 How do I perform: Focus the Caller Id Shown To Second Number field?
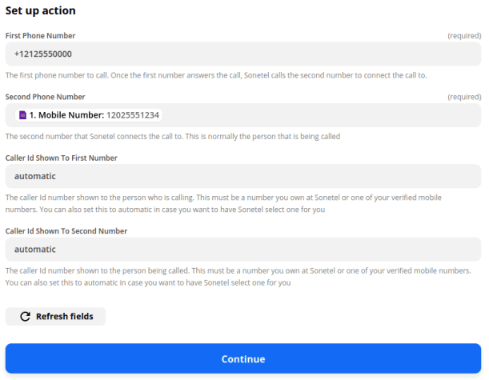(x=242, y=250)
